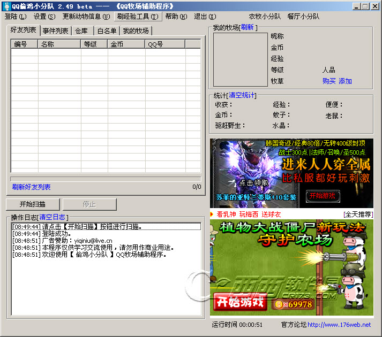Viewport: 382px width, 337px height.
Task: Open the http://www.176web.net forum link
Action: [x=339, y=325]
